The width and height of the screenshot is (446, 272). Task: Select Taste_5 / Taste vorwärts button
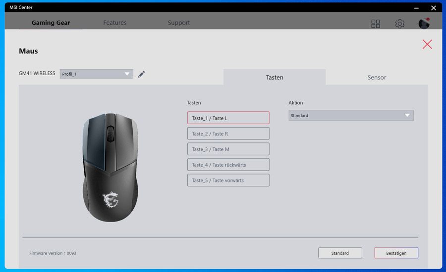[228, 181]
